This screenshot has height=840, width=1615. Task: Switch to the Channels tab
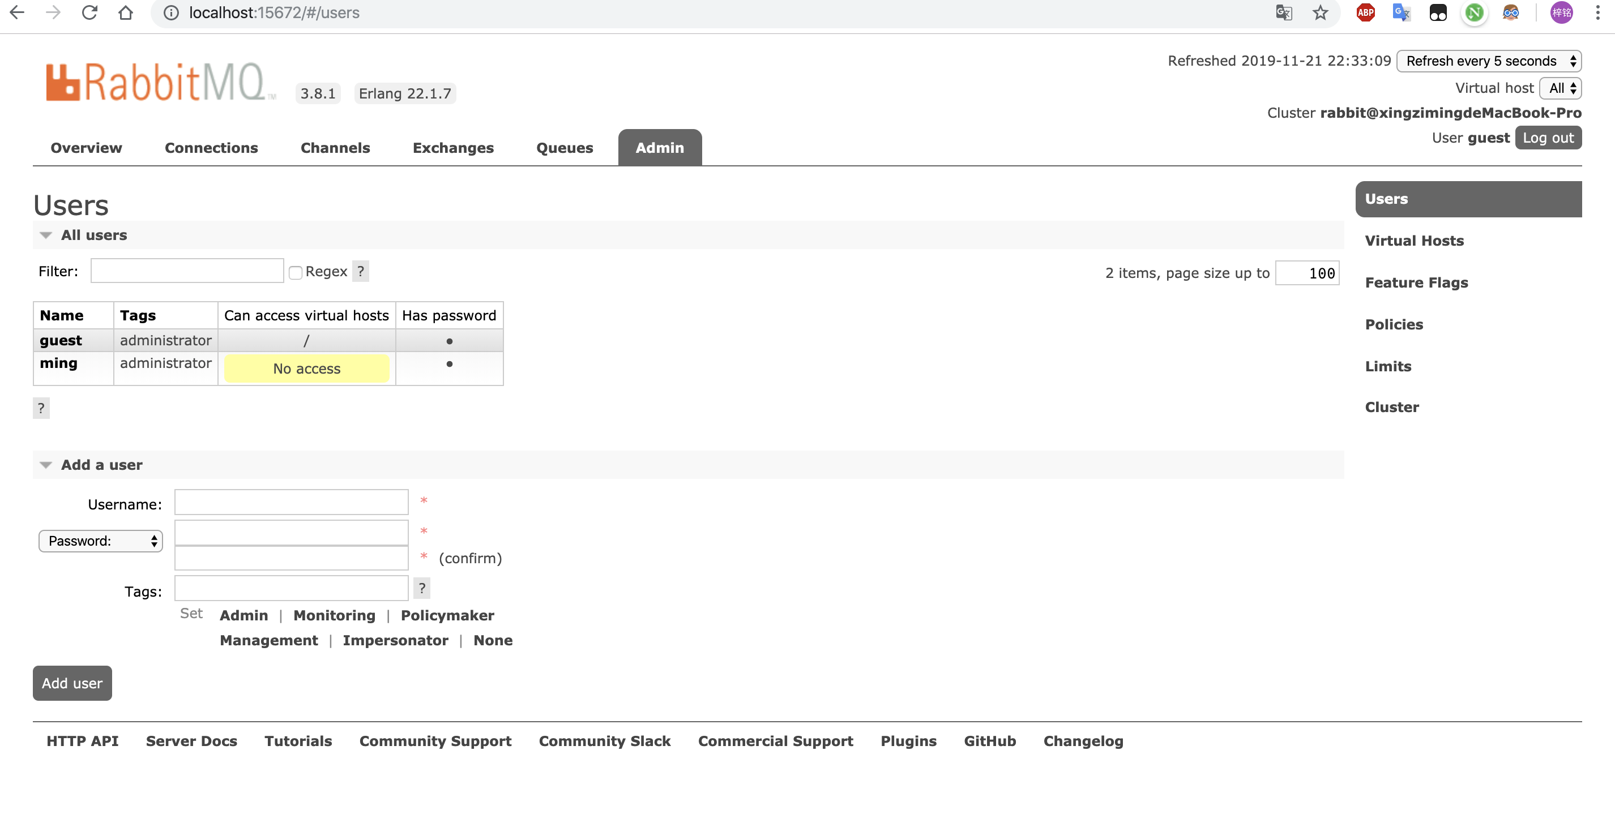coord(335,148)
